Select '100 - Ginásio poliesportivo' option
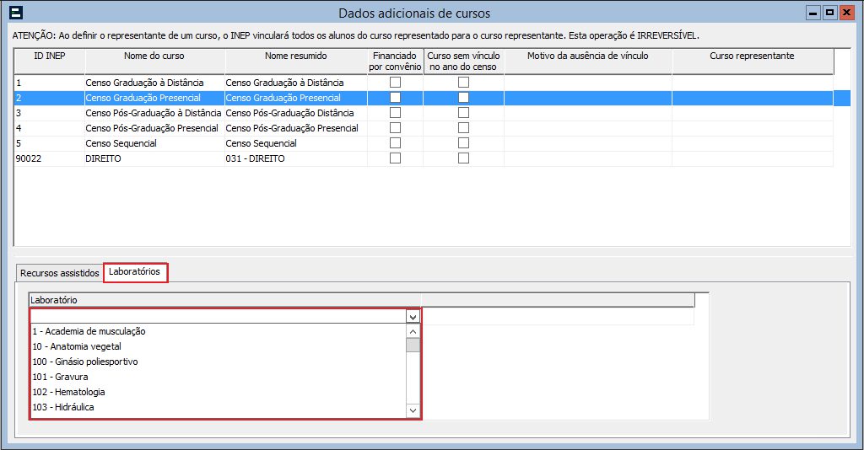864x450 pixels. tap(219, 362)
